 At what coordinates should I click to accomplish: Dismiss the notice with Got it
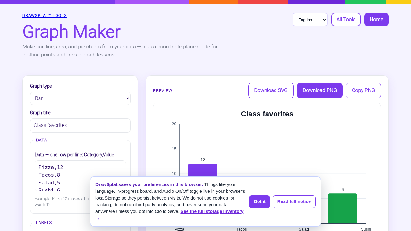pos(259,201)
